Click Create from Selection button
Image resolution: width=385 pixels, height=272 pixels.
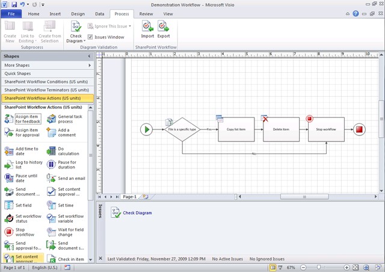coord(49,32)
